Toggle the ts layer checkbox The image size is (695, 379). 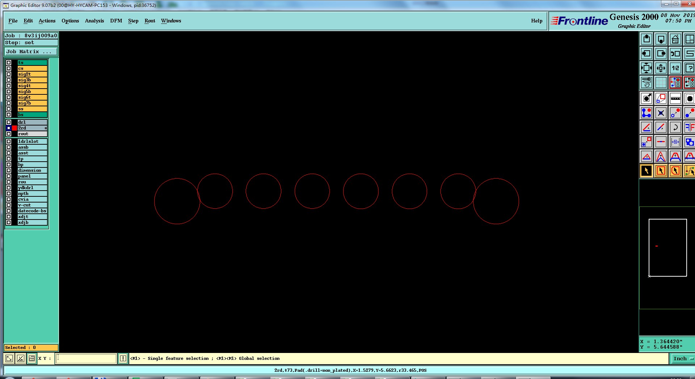pos(9,63)
